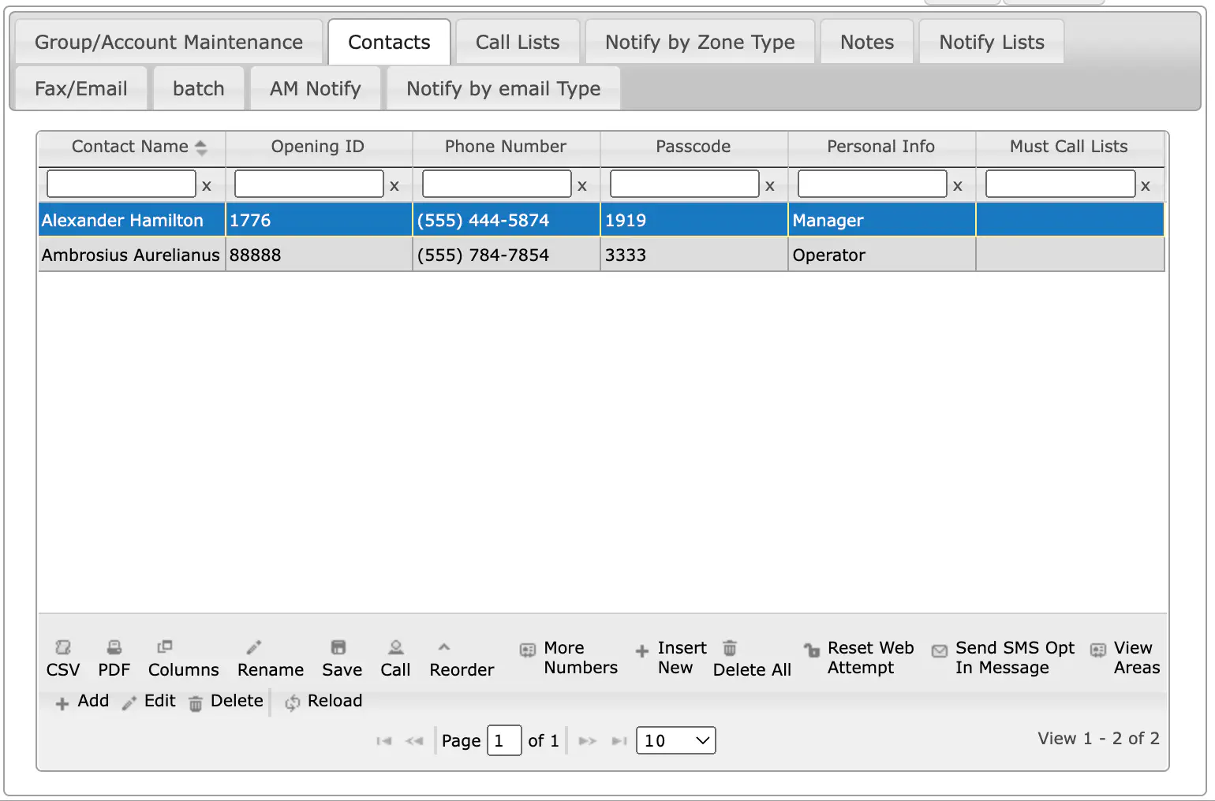
Task: Clear the Personal Info filter x
Action: pyautogui.click(x=958, y=186)
